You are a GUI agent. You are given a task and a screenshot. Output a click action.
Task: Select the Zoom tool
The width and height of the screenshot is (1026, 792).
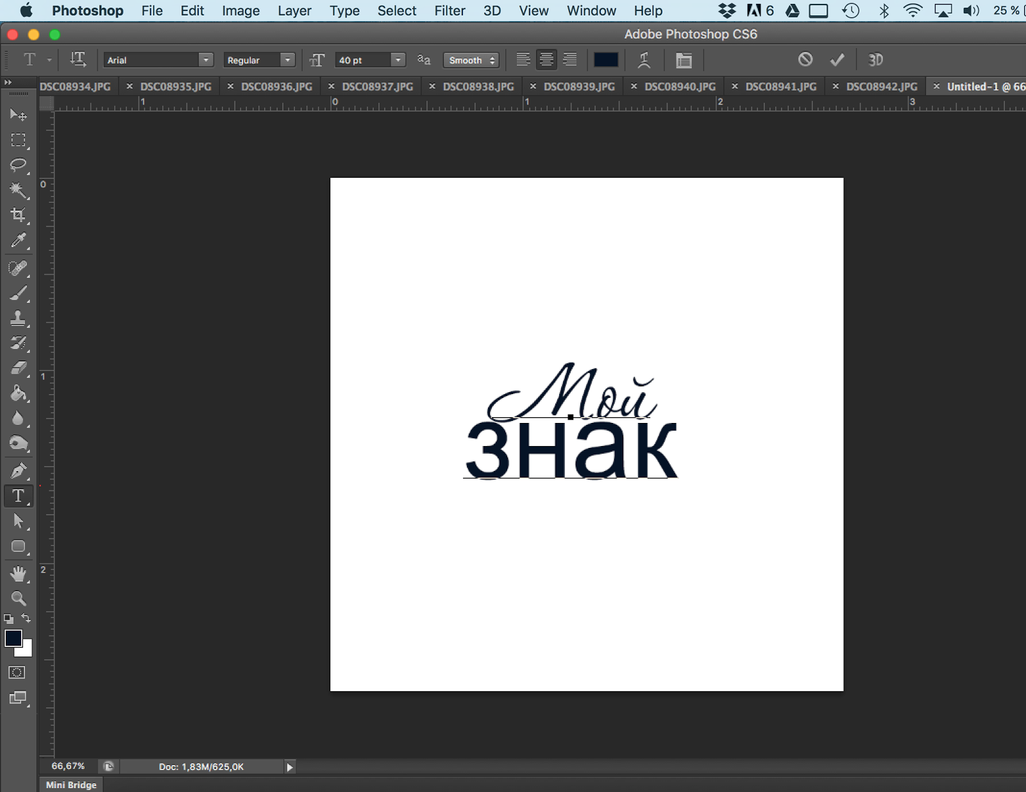[x=18, y=598]
